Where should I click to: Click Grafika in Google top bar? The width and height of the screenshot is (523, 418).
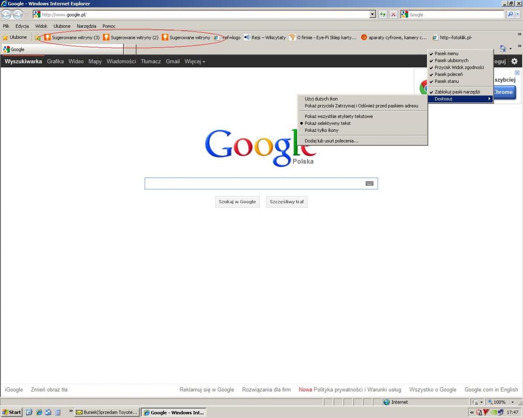tap(55, 61)
